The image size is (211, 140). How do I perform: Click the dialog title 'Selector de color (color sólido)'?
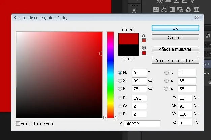(x=41, y=18)
